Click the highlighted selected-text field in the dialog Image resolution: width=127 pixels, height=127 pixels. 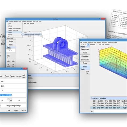(13, 95)
